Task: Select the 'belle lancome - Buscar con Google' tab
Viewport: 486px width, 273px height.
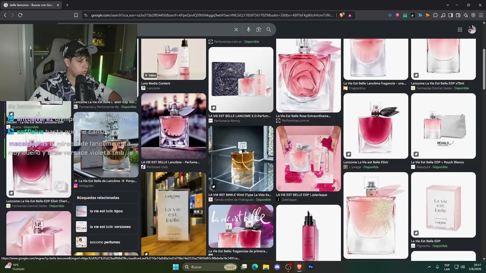Action: point(31,5)
